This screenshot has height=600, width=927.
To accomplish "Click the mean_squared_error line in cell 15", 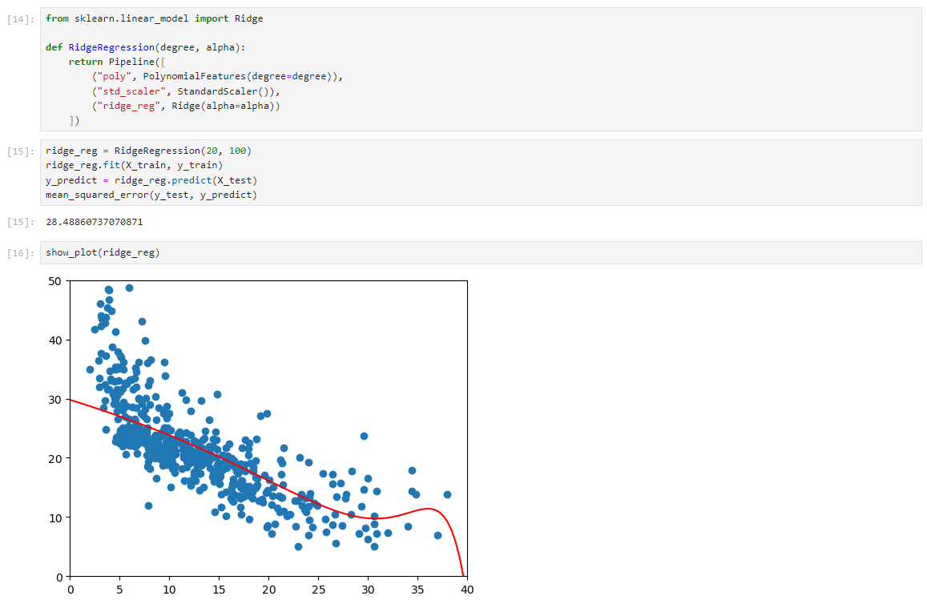I will pyautogui.click(x=151, y=195).
